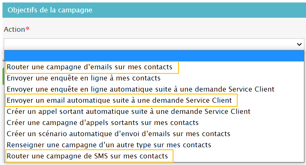Click the 'Objectifs de la campagne' header title
The height and width of the screenshot is (165, 306).
(50, 9)
